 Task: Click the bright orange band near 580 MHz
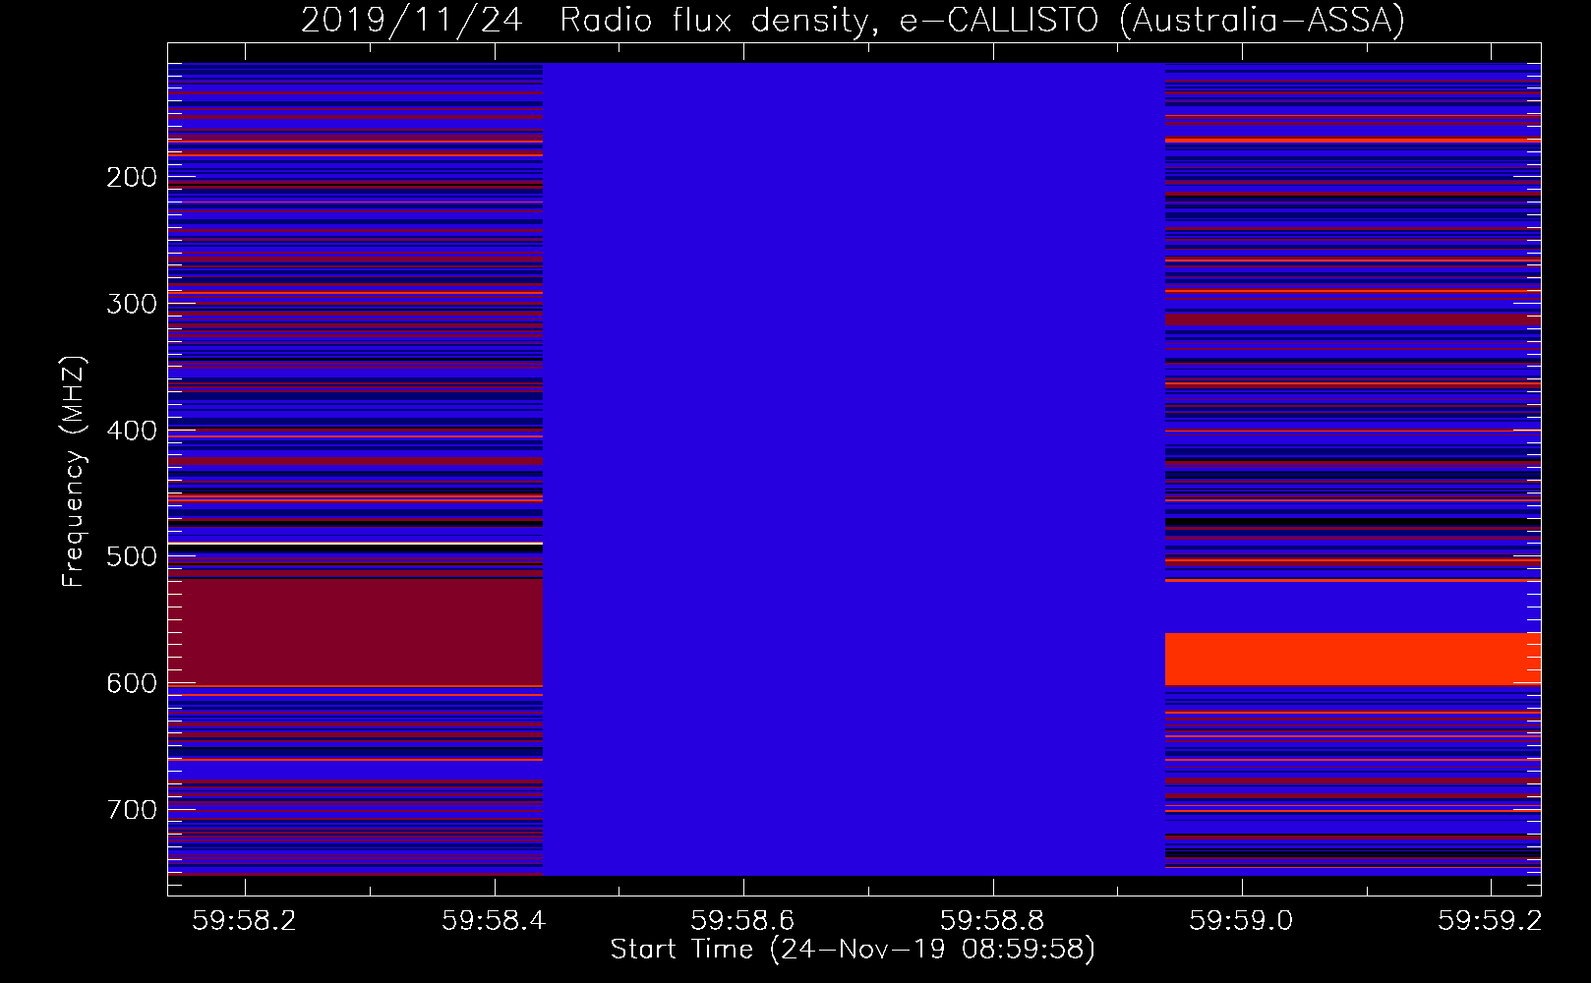pyautogui.click(x=1352, y=659)
